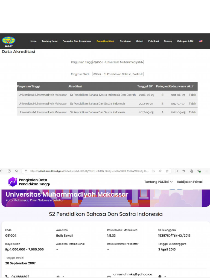Open the read aloud icon in address bar
Screen dimensions: 210x280
click(160, 171)
